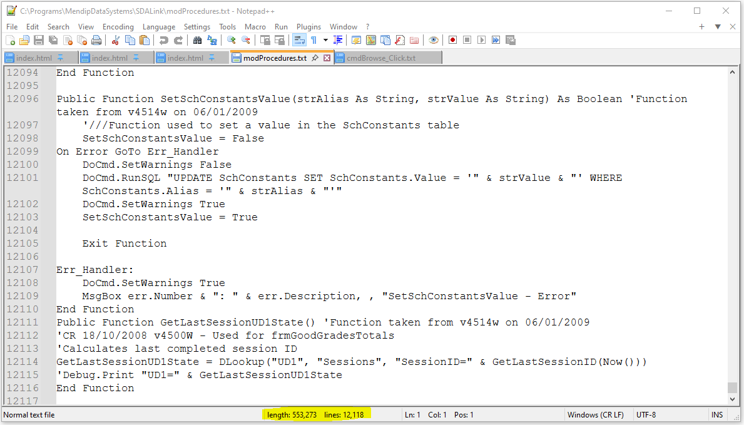Click the editor scrollbar's down arrow
The width and height of the screenshot is (744, 425).
click(732, 399)
